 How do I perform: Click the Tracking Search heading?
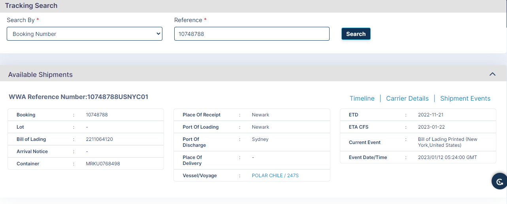pyautogui.click(x=31, y=6)
